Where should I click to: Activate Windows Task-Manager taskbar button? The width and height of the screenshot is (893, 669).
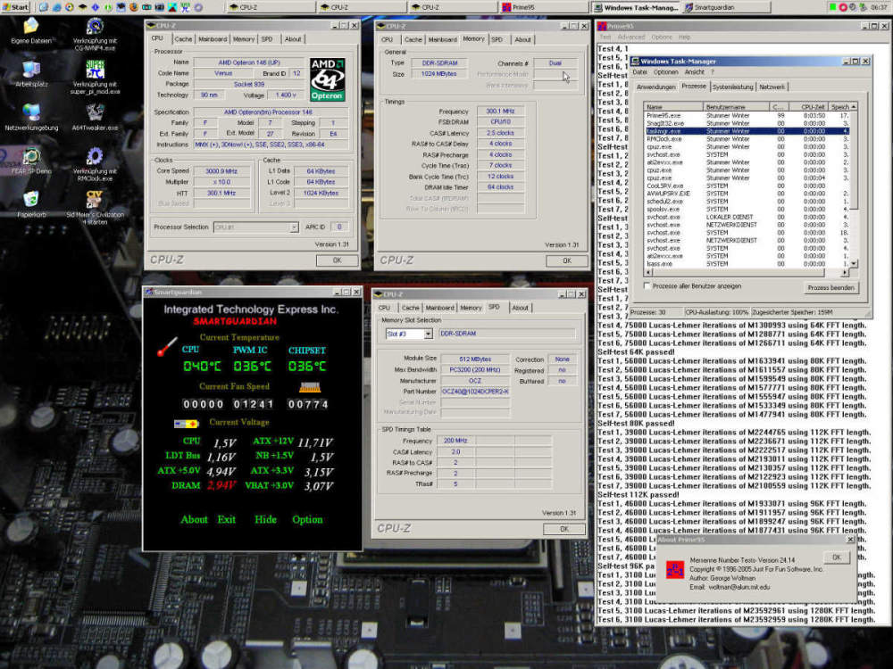[x=636, y=7]
